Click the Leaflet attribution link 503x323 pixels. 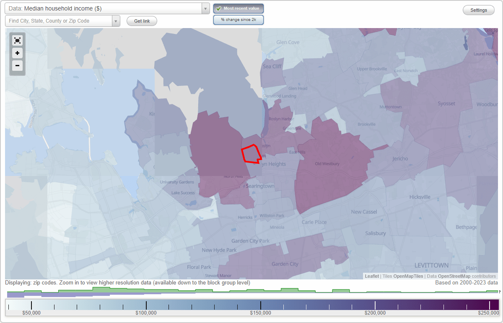click(371, 276)
